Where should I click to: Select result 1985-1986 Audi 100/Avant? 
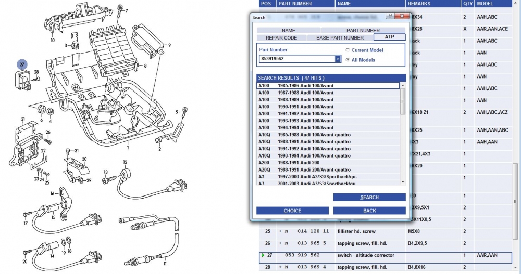pyautogui.click(x=328, y=86)
